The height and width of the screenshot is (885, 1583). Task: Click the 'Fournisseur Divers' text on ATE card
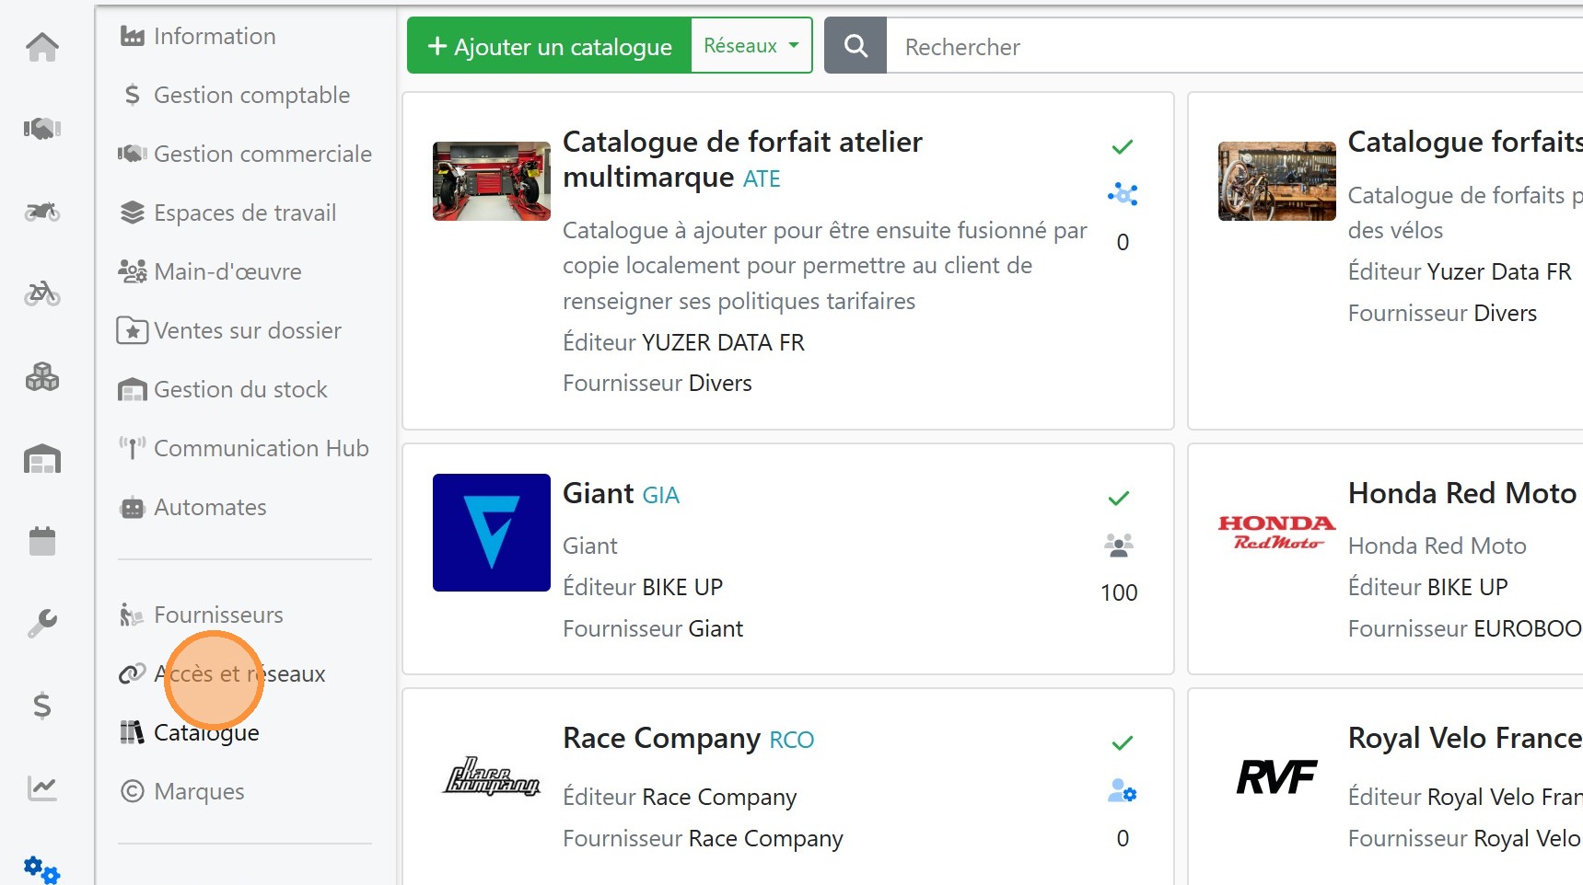tap(658, 383)
